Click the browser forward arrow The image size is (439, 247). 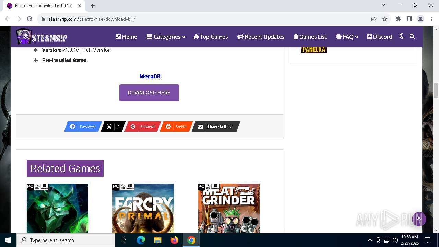pyautogui.click(x=19, y=19)
